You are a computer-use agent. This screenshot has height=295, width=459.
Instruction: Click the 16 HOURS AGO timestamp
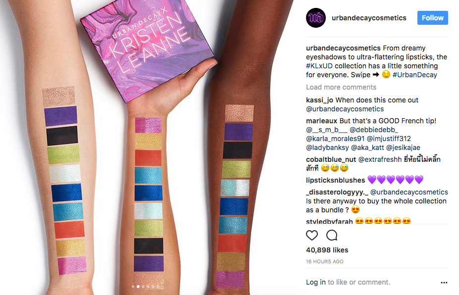(x=325, y=262)
